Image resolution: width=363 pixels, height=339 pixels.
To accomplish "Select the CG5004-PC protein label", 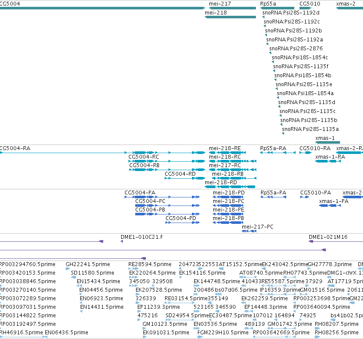I will [x=150, y=201].
